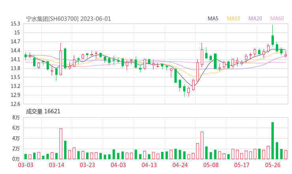Click the 05-17 date label

tap(242, 165)
